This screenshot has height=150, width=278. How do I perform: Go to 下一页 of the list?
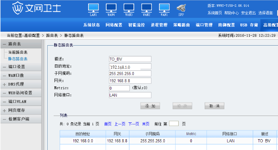coord(134,124)
